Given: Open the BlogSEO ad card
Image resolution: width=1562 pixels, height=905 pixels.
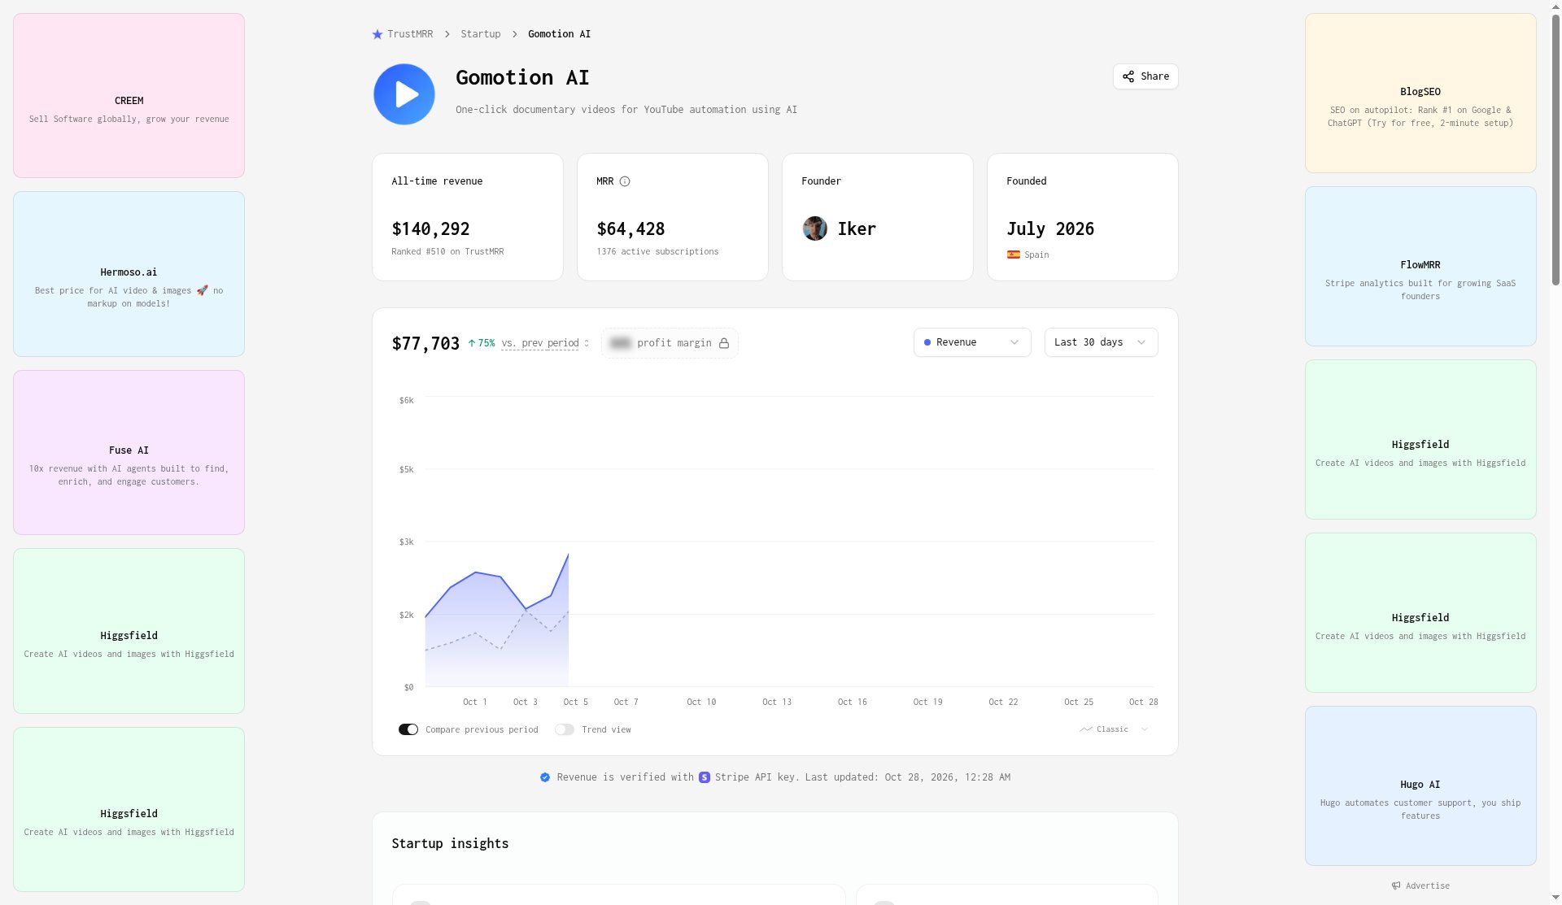Looking at the screenshot, I should pyautogui.click(x=1420, y=93).
